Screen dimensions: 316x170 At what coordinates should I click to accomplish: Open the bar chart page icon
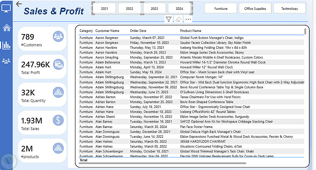pyautogui.click(x=6, y=45)
